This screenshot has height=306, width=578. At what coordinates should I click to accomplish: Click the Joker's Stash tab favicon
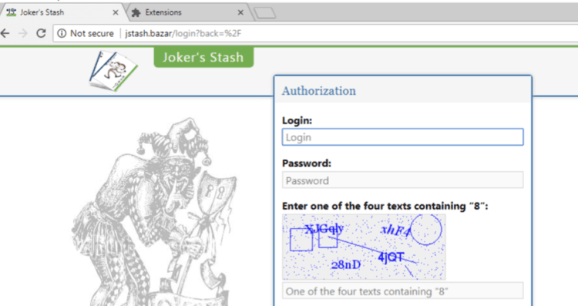[12, 12]
